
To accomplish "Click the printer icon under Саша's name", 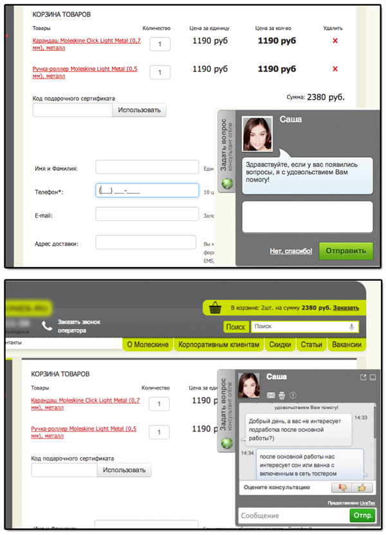I will point(281,395).
